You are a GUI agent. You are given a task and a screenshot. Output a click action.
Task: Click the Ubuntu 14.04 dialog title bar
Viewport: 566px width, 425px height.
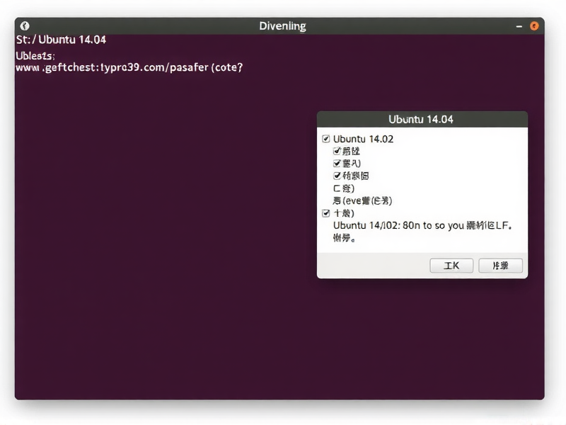pyautogui.click(x=421, y=119)
